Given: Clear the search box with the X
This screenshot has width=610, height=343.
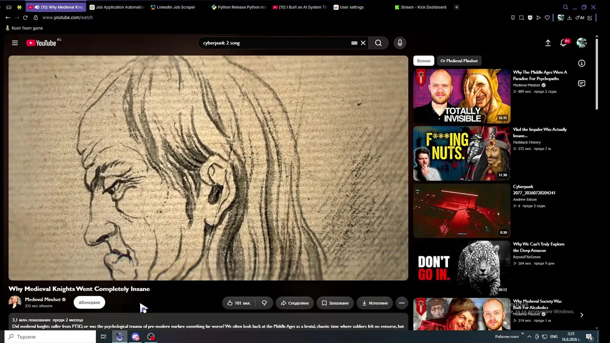Looking at the screenshot, I should [x=363, y=43].
